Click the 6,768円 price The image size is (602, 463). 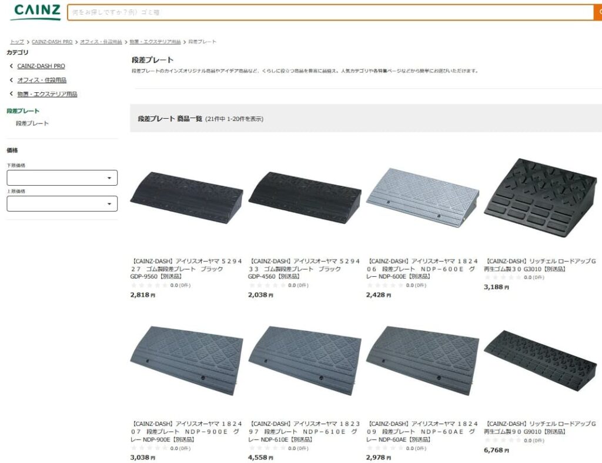[496, 450]
